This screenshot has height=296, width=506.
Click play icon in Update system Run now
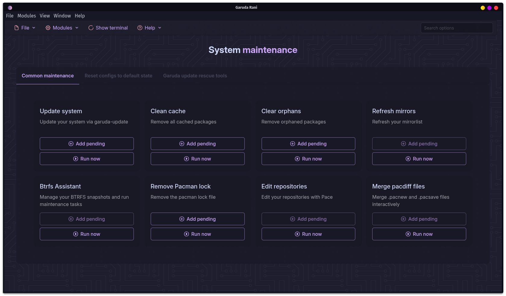(x=76, y=159)
